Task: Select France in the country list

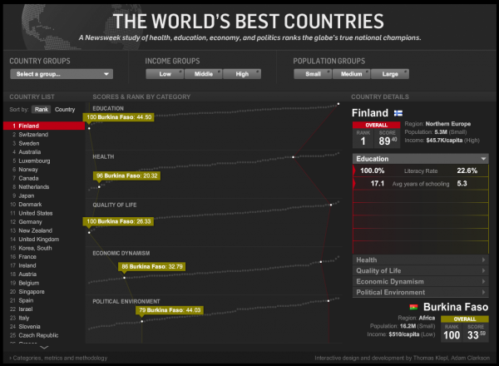Action: tap(44, 257)
